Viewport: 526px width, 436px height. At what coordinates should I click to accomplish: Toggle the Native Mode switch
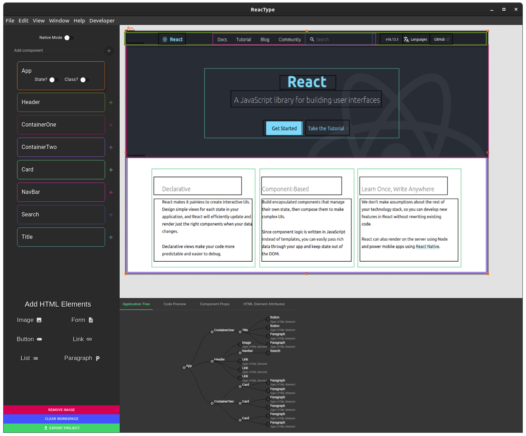[x=69, y=38]
